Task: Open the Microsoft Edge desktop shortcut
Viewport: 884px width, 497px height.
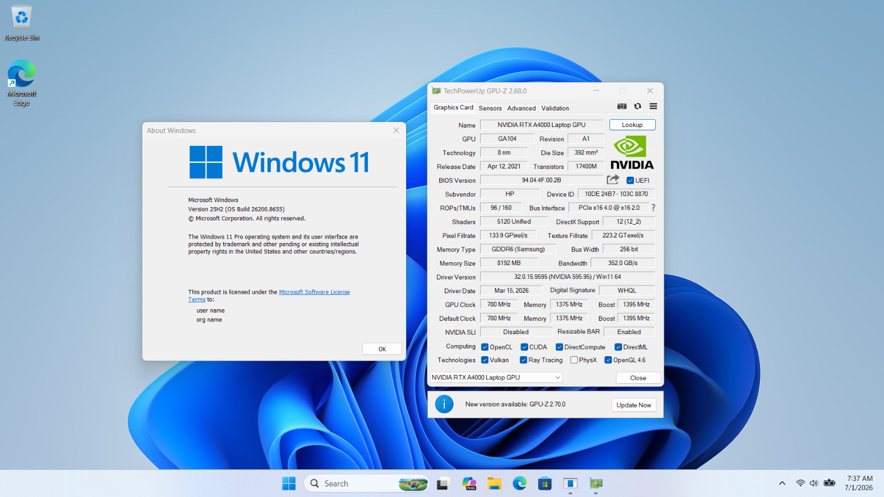Action: coord(22,83)
